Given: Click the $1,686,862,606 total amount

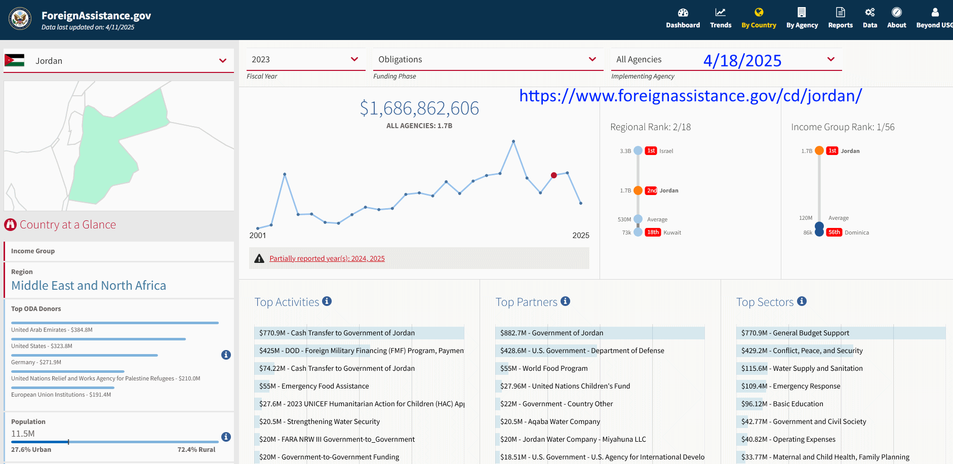Looking at the screenshot, I should click(419, 108).
